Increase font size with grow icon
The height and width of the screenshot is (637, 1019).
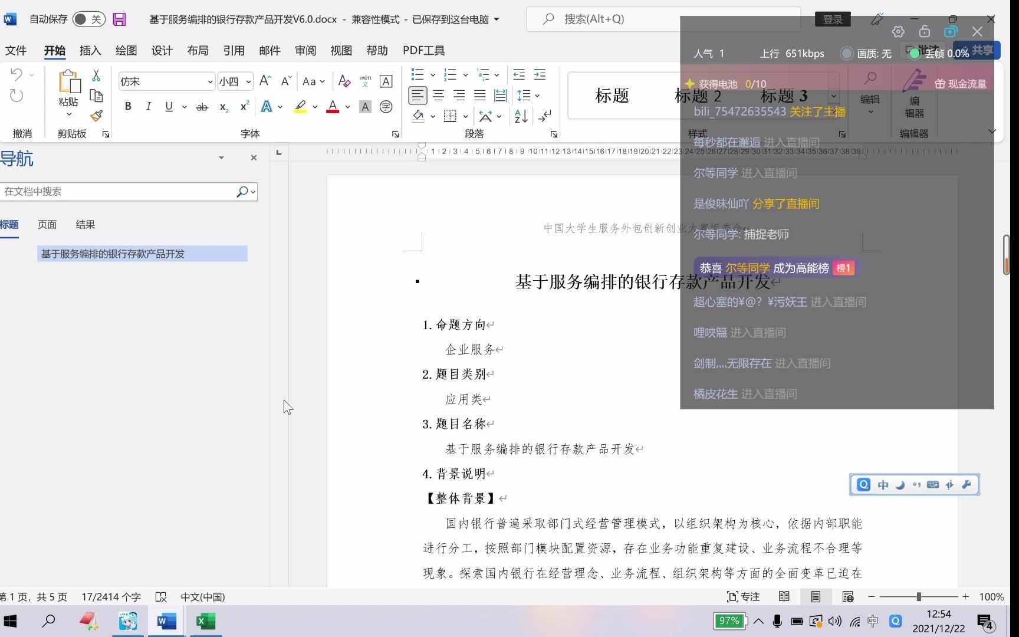(x=265, y=81)
